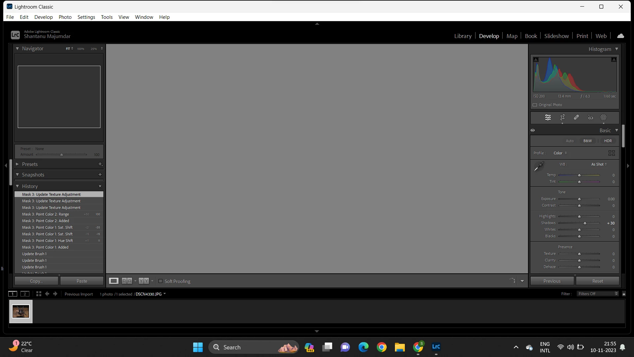Open the Profile Browser grid icon
This screenshot has width=634, height=357.
612,153
